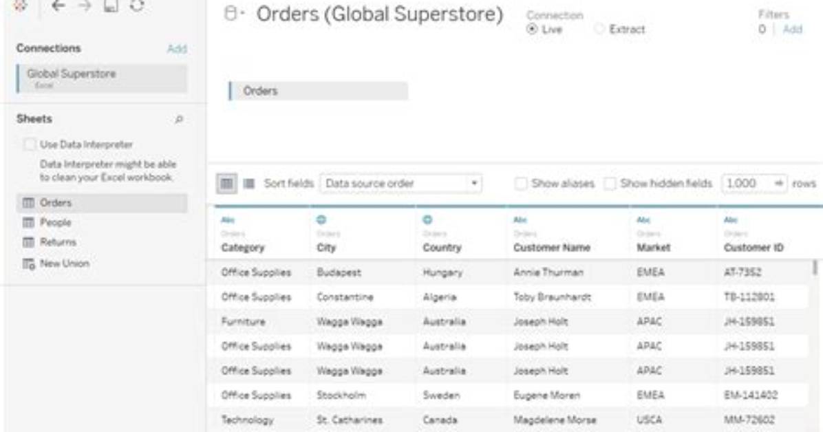Go back with the left arrow

coord(58,6)
